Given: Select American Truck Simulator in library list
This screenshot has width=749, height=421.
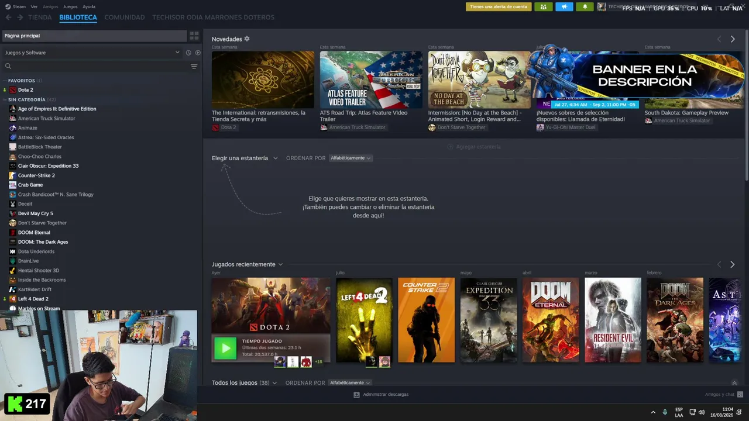Looking at the screenshot, I should 46,119.
